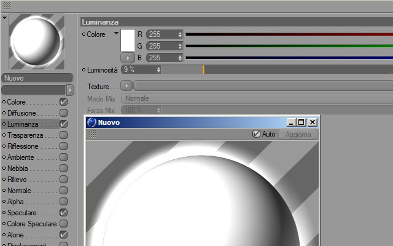Image resolution: width=393 pixels, height=246 pixels.
Task: Click the empty field below the material name
Action: tap(34, 90)
